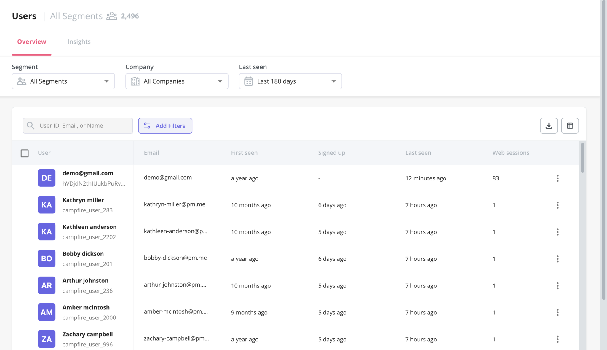
Task: Toggle the select-all checkbox in the table header
Action: [x=25, y=153]
